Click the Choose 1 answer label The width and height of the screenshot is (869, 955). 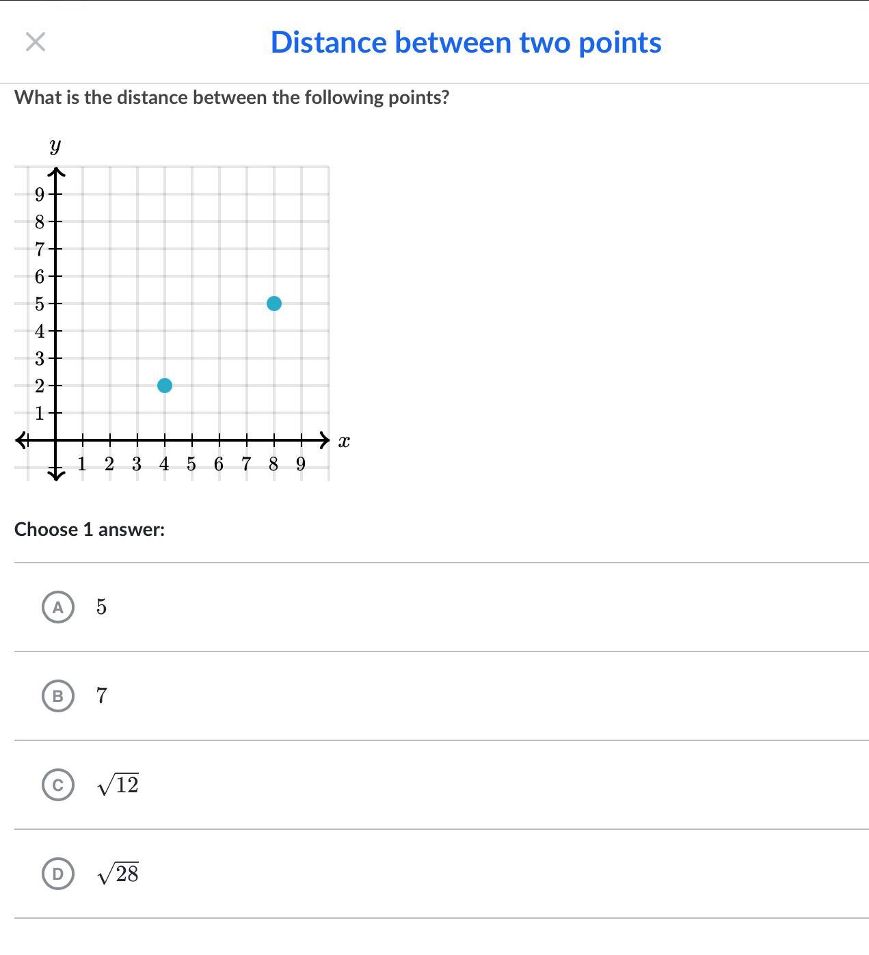pos(90,530)
